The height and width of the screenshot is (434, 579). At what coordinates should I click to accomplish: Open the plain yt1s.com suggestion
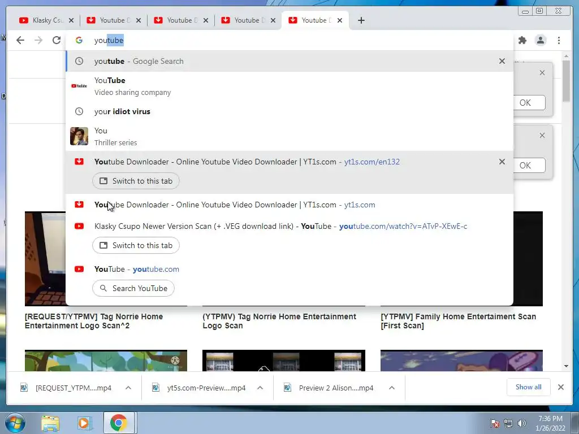click(x=289, y=205)
